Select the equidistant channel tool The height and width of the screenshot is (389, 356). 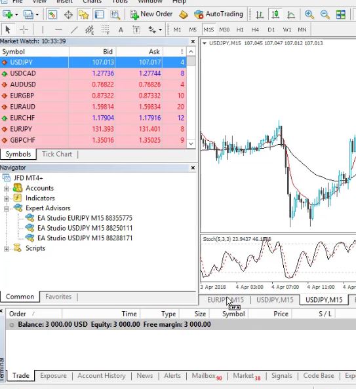coord(89,29)
